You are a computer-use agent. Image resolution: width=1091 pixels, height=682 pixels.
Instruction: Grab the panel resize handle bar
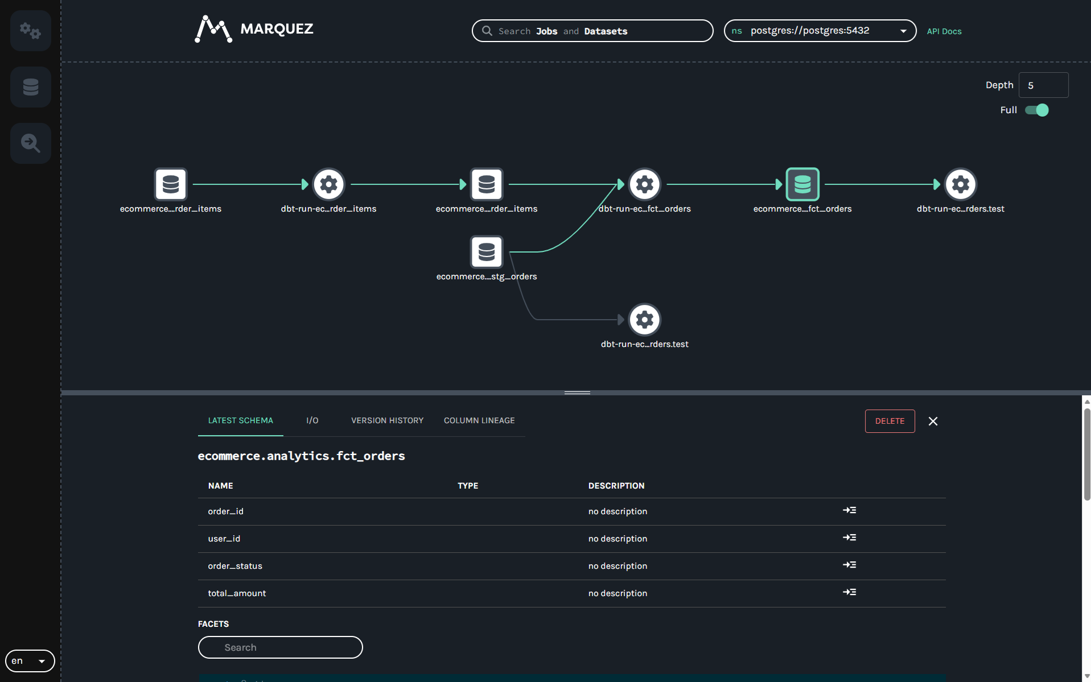(577, 392)
